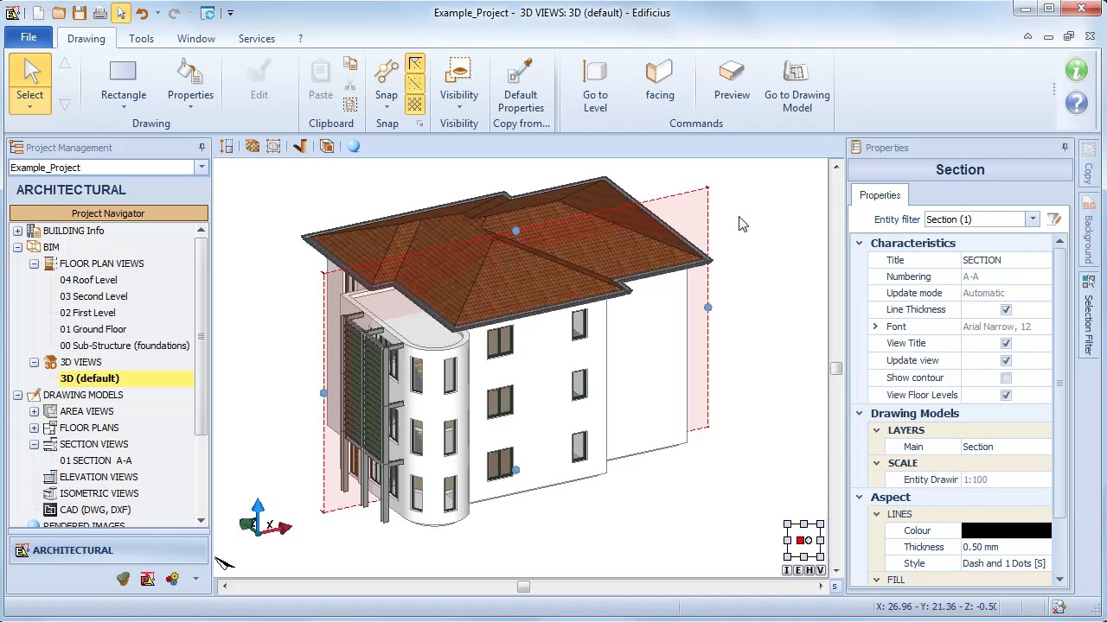Click the blue help question mark icon
This screenshot has width=1107, height=622.
coord(1077,103)
